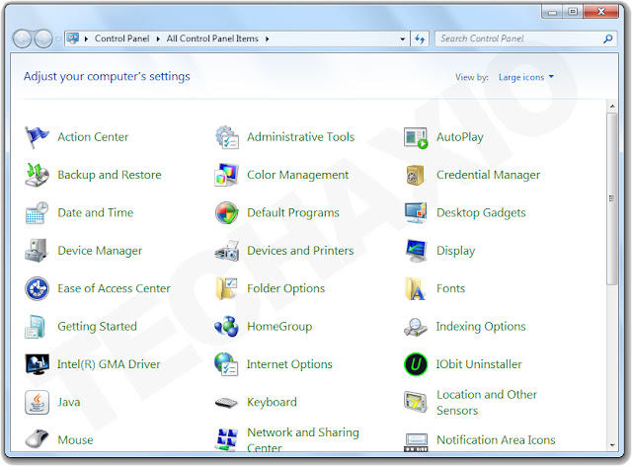The width and height of the screenshot is (632, 466).
Task: Open the Display monitor icon
Action: pos(416,251)
